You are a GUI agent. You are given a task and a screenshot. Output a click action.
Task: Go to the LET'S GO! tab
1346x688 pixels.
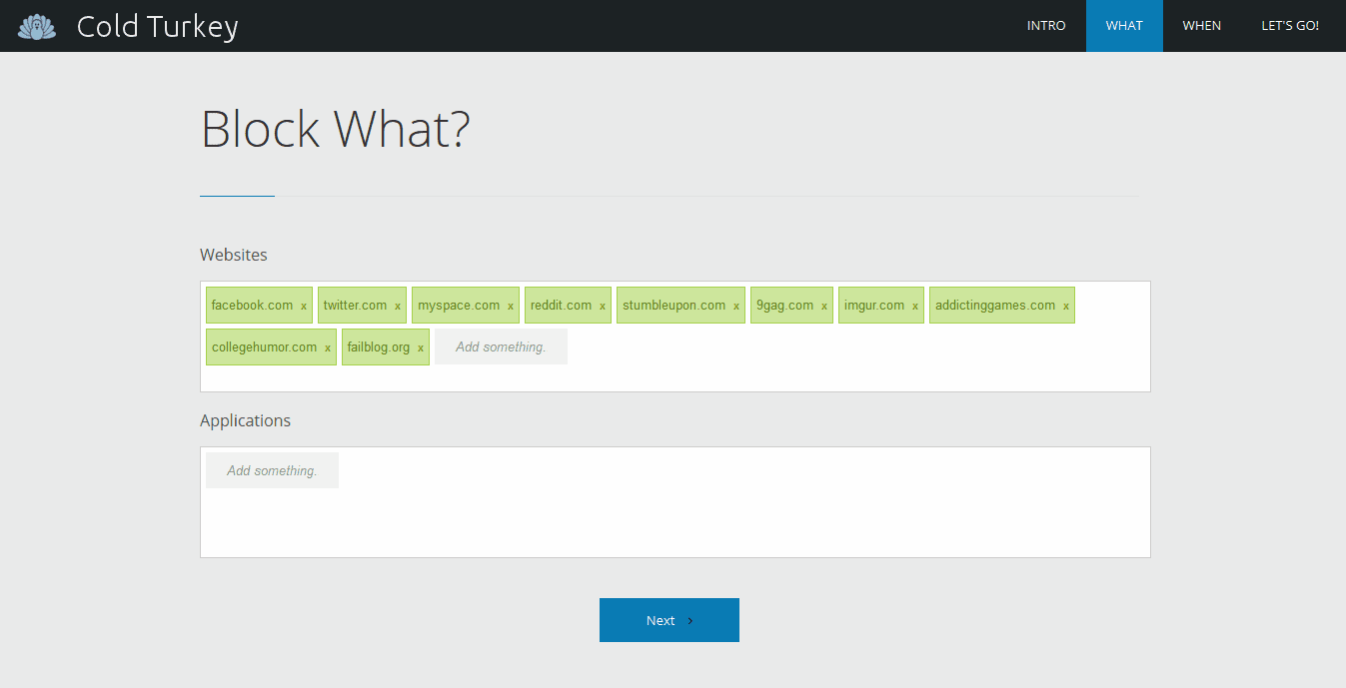1290,26
